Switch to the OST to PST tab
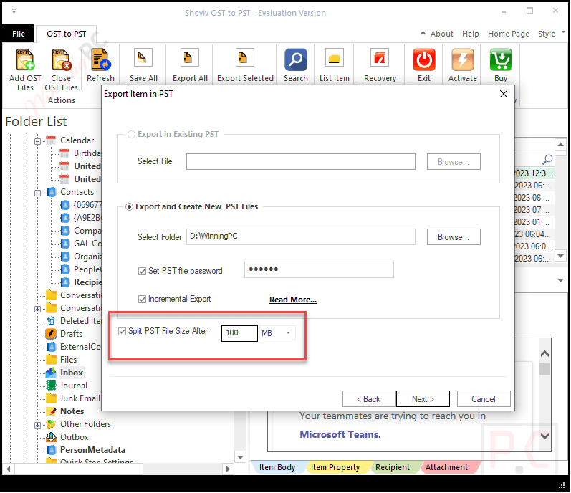Image resolution: width=571 pixels, height=493 pixels. click(67, 34)
